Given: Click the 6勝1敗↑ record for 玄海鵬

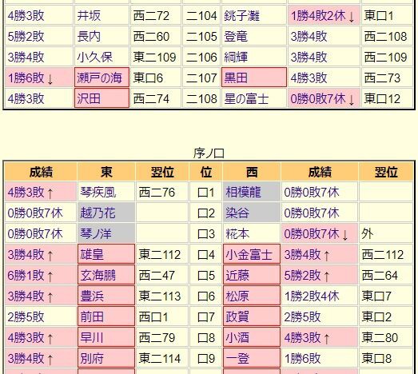Looking at the screenshot, I should tap(30, 276).
